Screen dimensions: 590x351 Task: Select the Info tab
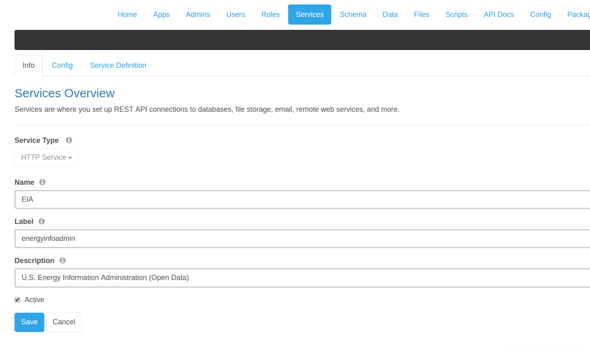tap(28, 65)
